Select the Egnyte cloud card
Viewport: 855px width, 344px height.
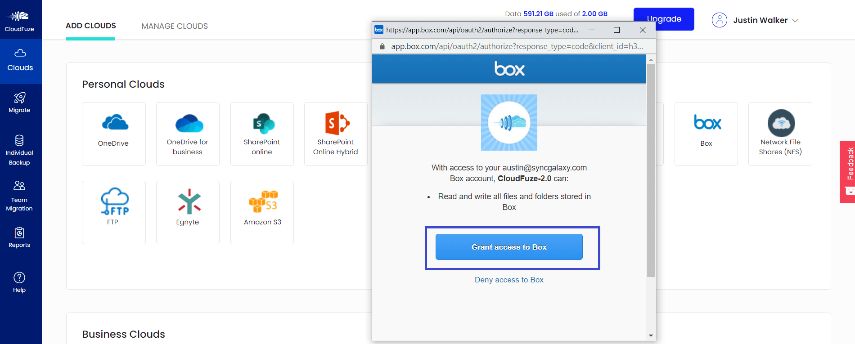188,212
